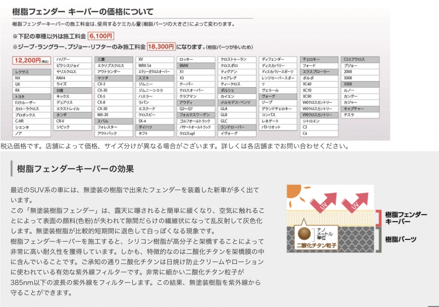The width and height of the screenshot is (439, 307).
Task: Click the red 6,100円 price box
Action: tap(101, 36)
